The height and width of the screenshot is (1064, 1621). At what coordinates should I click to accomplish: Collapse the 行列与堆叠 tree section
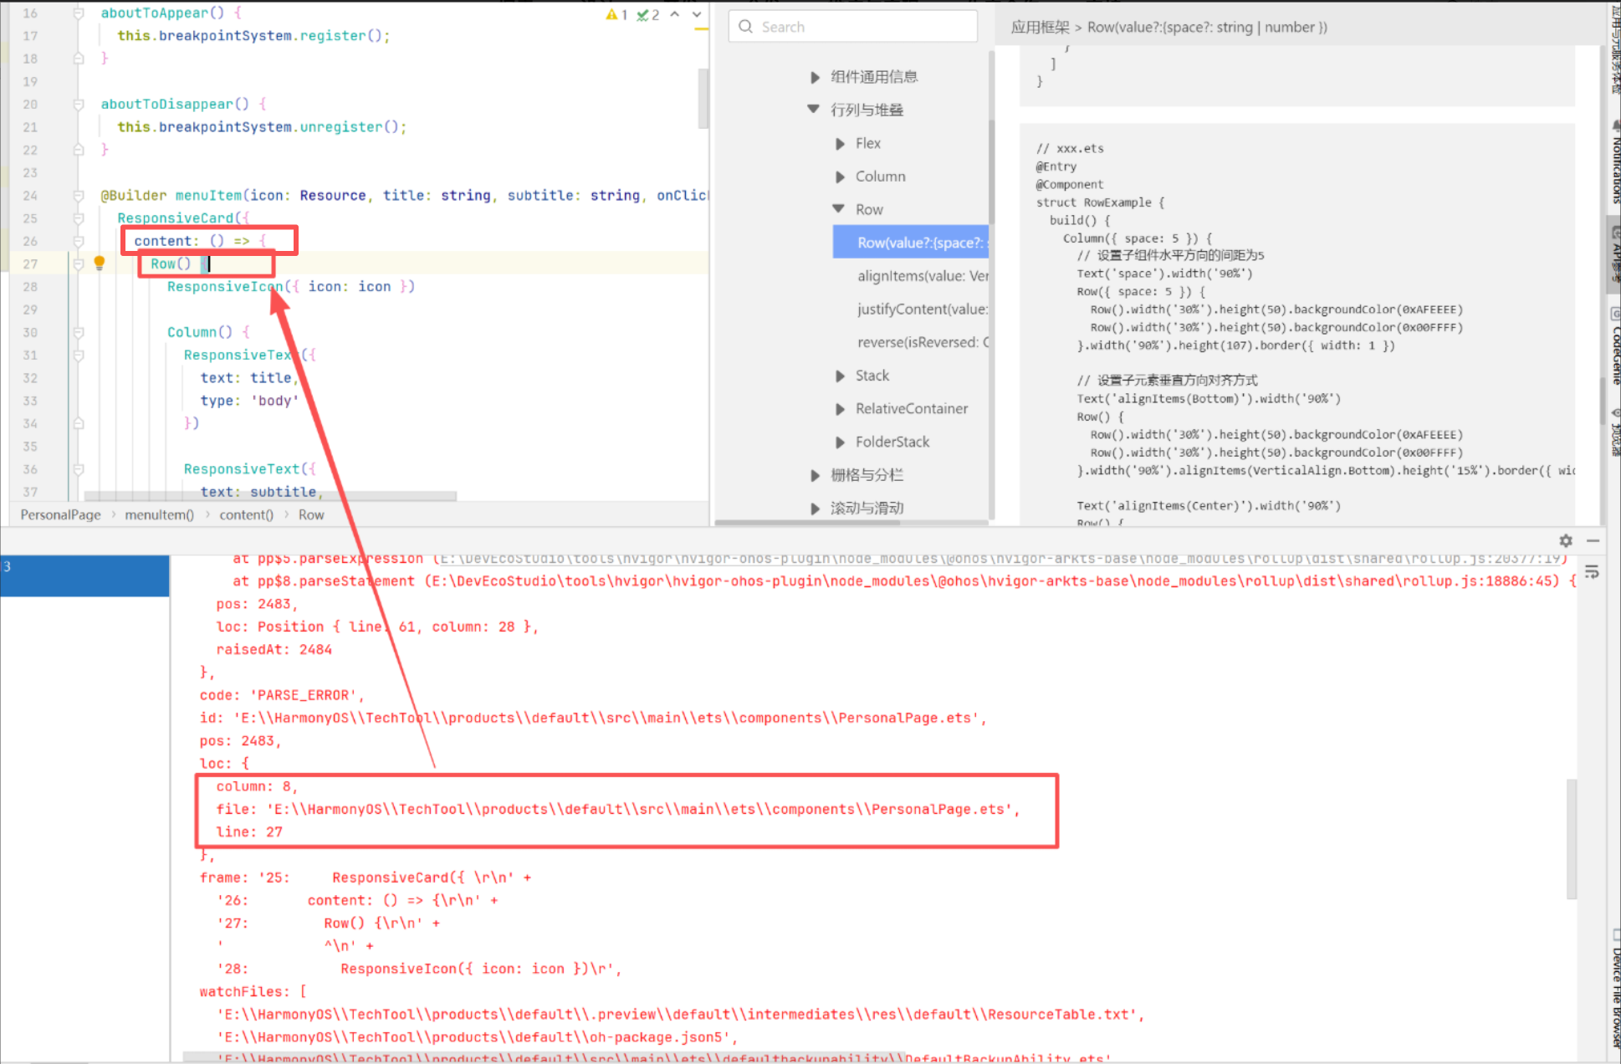pyautogui.click(x=813, y=110)
